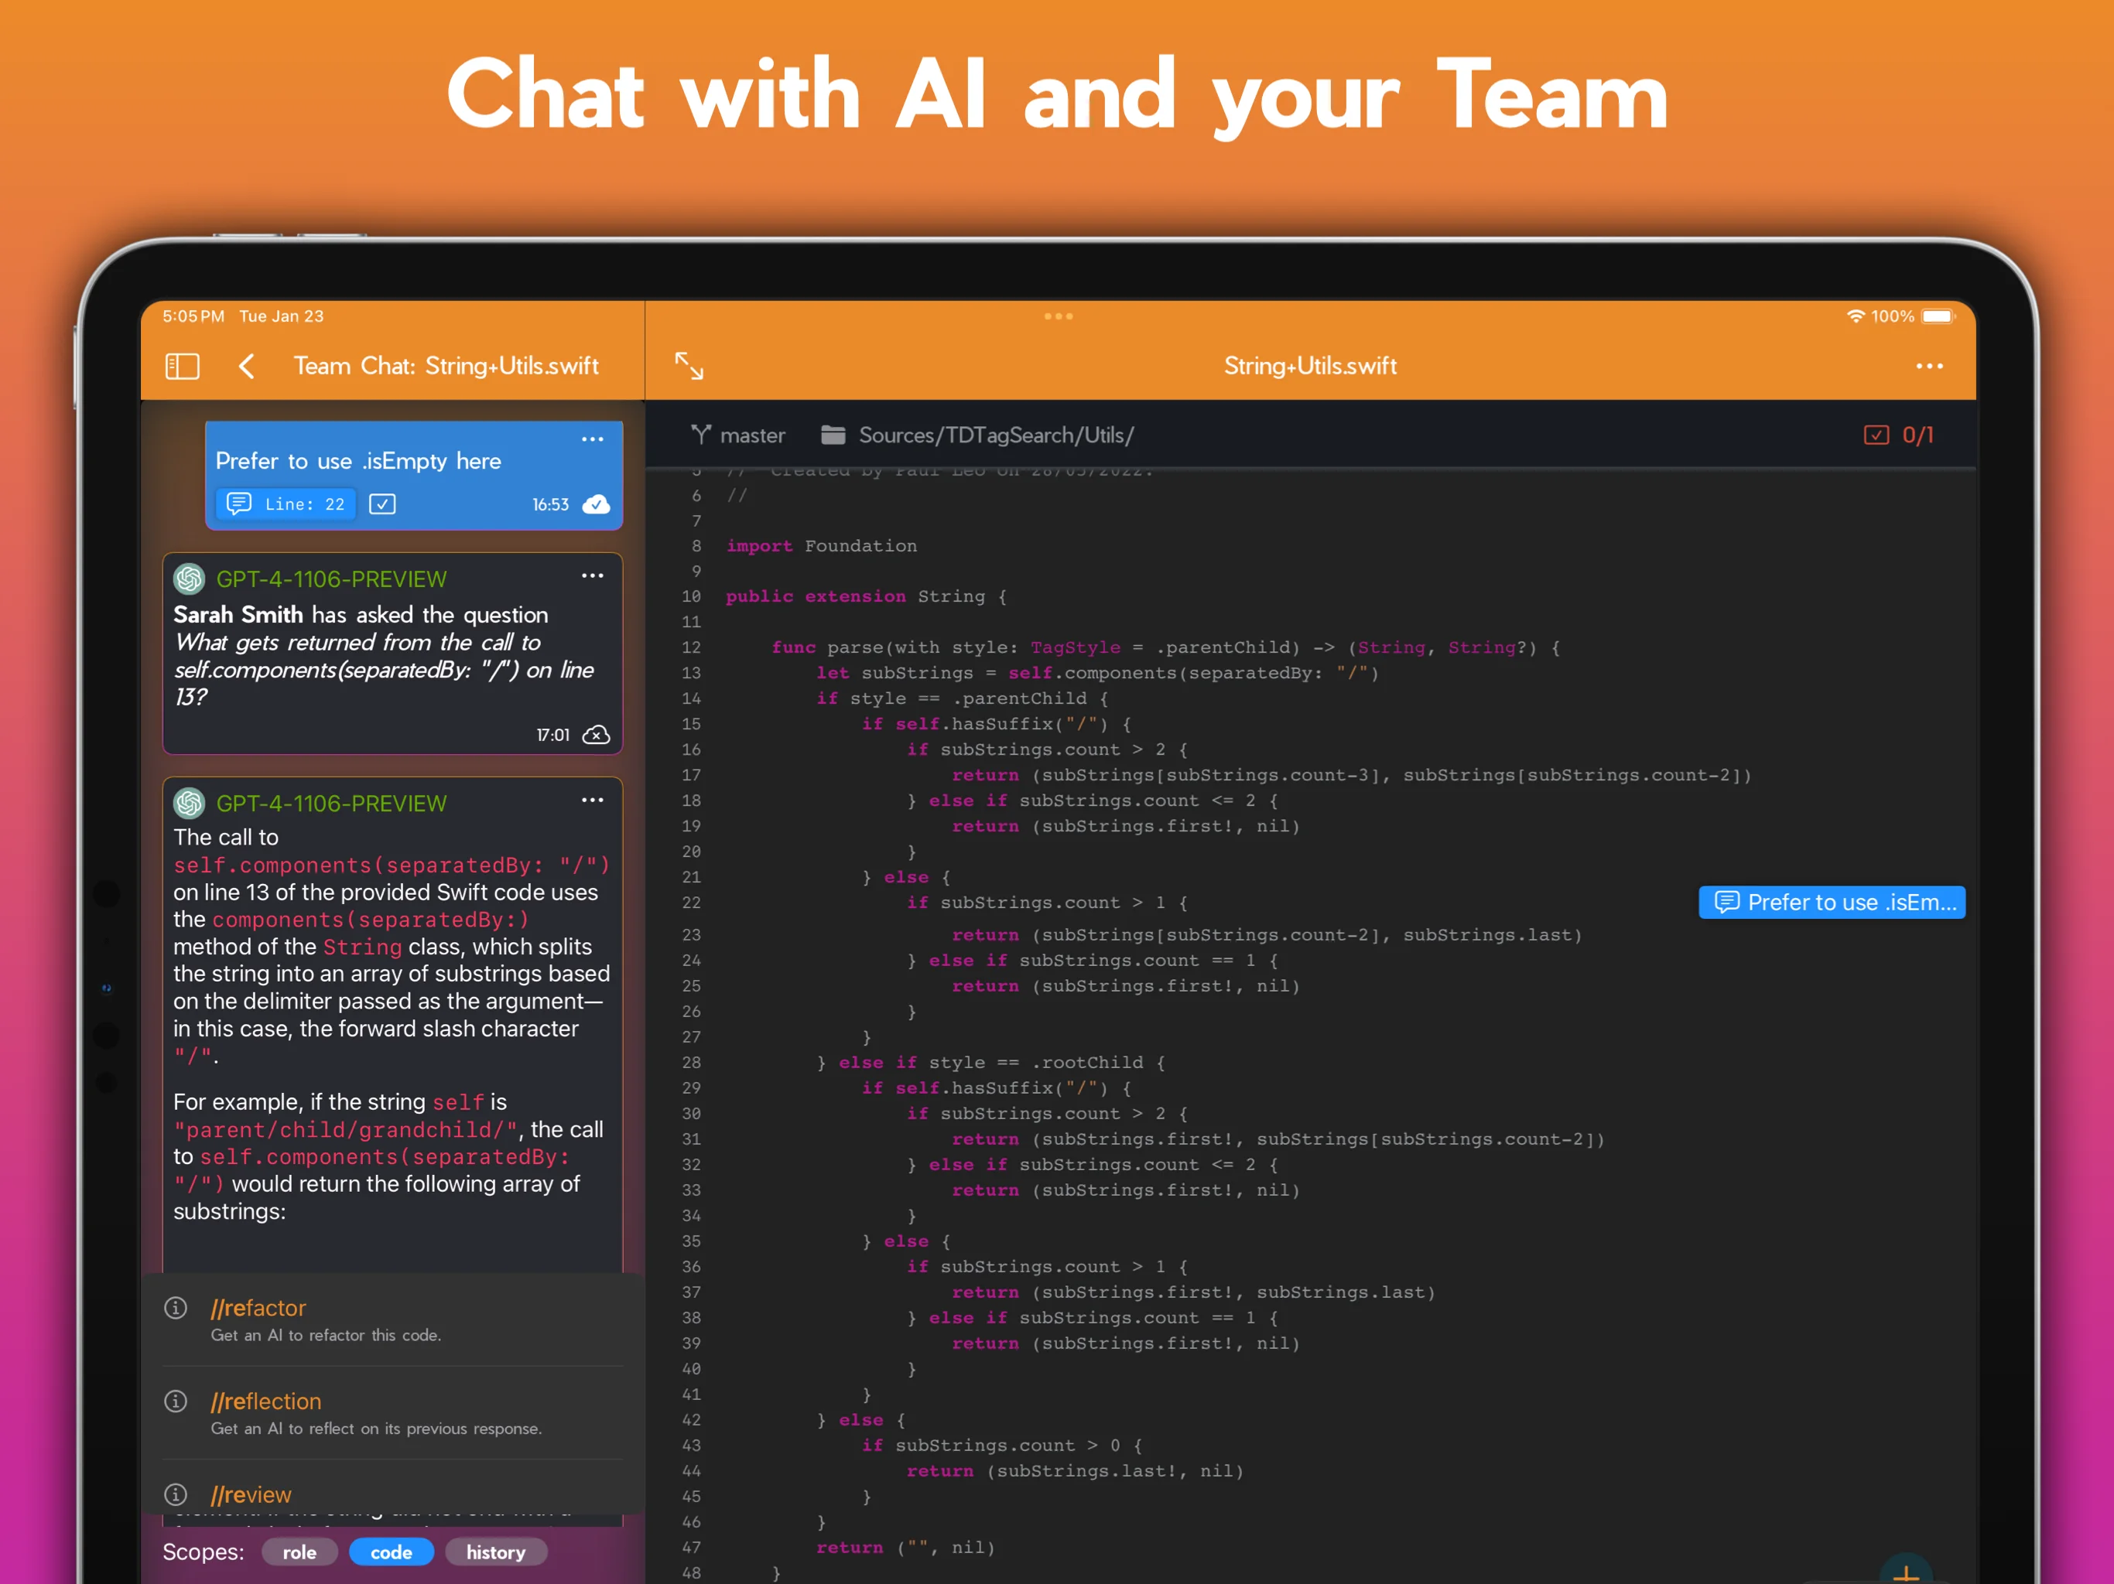Open the editor's three-dot more menu
The width and height of the screenshot is (2114, 1584).
(1928, 366)
